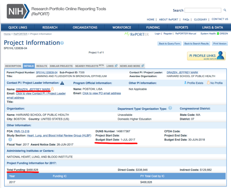Click the NIH logo
Image resolution: width=231 pixels, height=188 pixels.
click(18, 11)
